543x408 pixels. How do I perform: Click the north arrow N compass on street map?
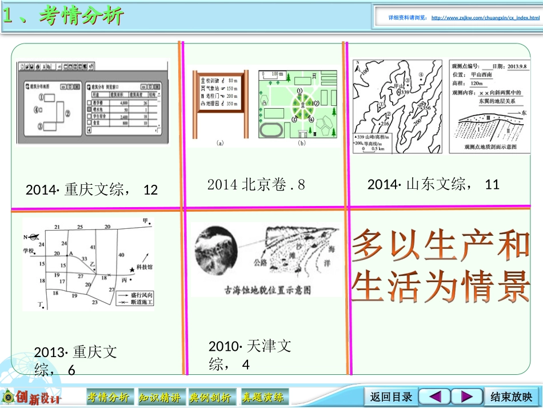[31, 237]
